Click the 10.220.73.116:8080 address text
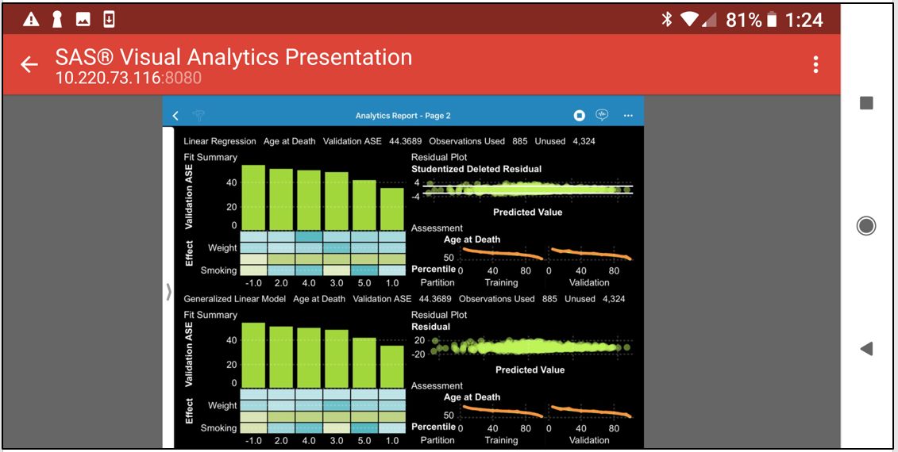This screenshot has height=452, width=898. (129, 78)
